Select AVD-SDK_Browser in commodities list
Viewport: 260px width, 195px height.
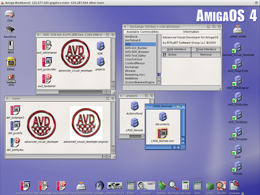140,52
